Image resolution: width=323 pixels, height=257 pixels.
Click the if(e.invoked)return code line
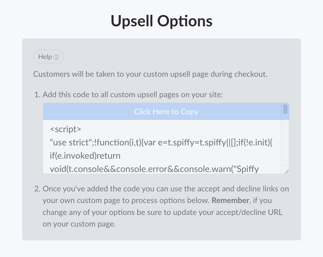[x=85, y=156]
